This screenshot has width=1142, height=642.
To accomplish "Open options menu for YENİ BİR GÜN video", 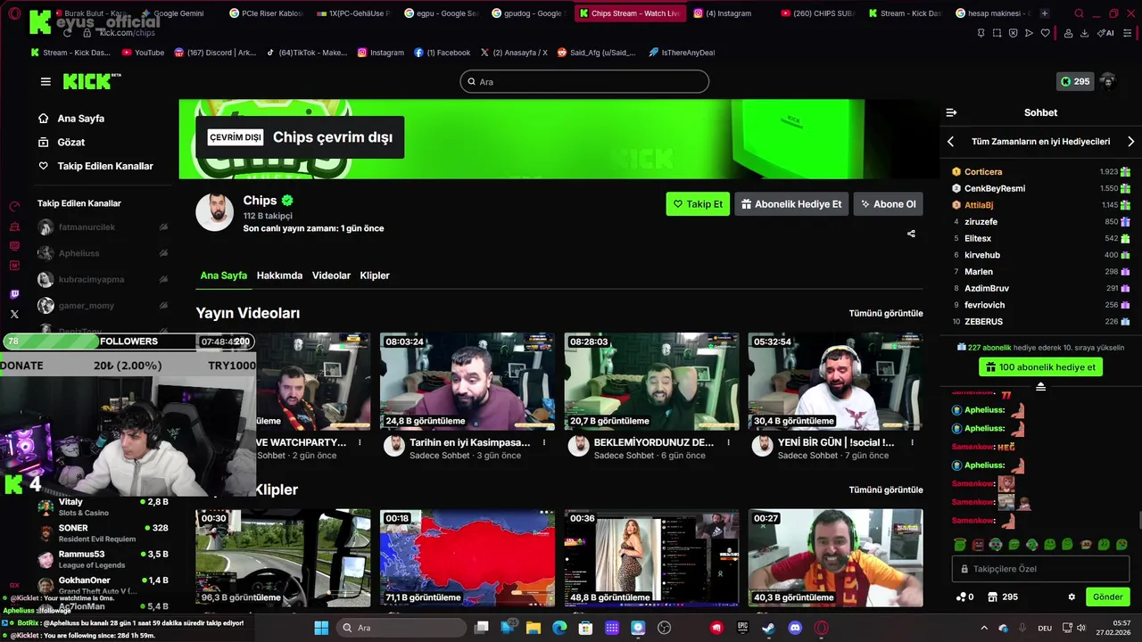I will click(913, 442).
